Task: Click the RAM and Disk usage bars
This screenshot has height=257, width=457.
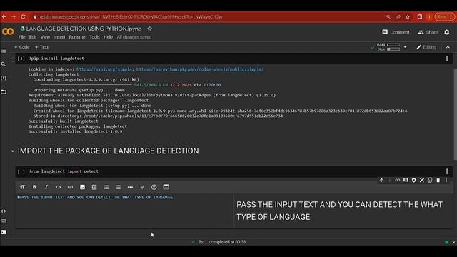Action: [388, 47]
